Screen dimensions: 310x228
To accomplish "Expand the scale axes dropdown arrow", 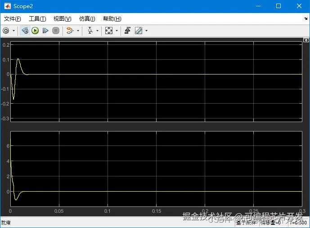I will point(117,31).
